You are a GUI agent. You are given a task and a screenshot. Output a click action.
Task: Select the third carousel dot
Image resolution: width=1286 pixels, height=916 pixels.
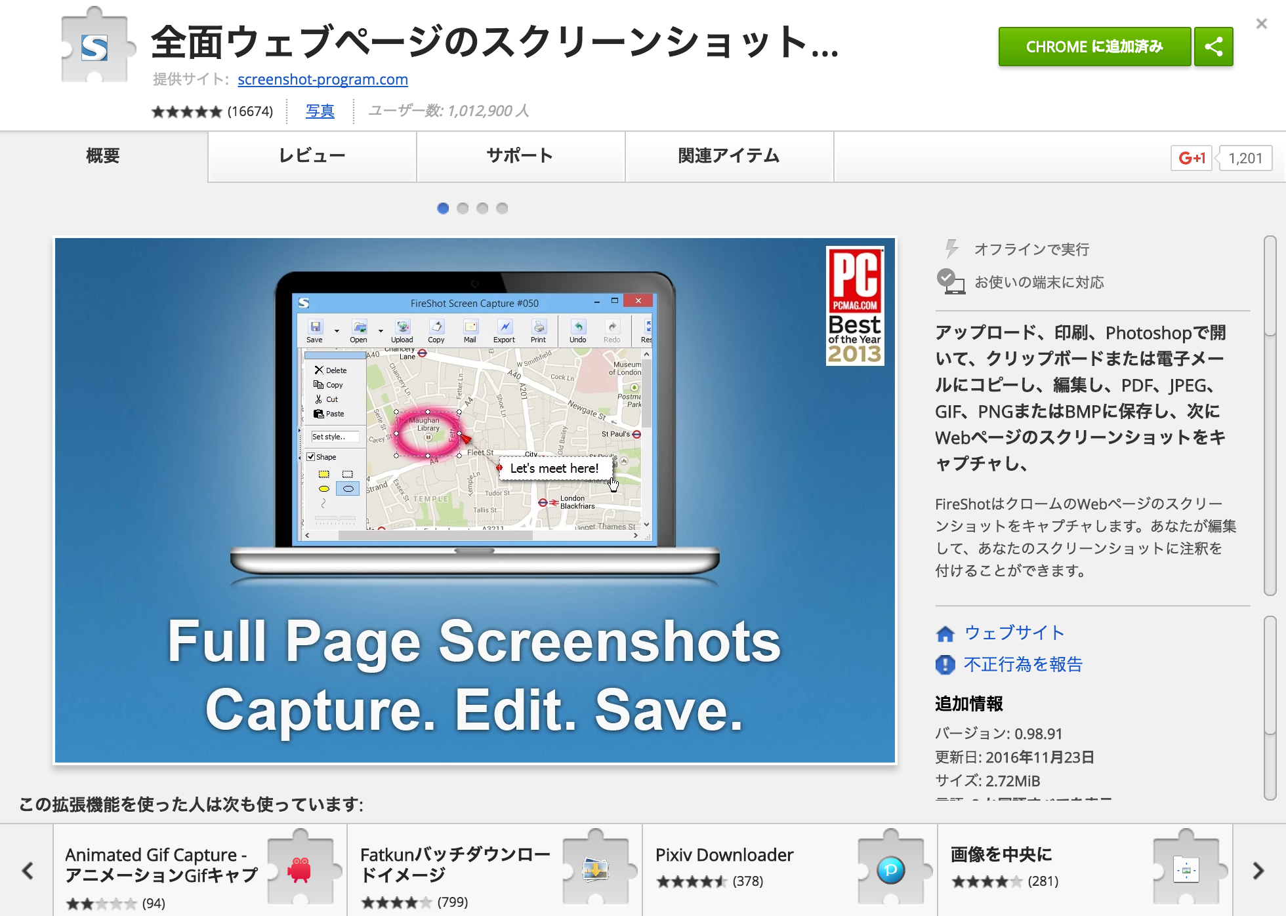pos(482,208)
